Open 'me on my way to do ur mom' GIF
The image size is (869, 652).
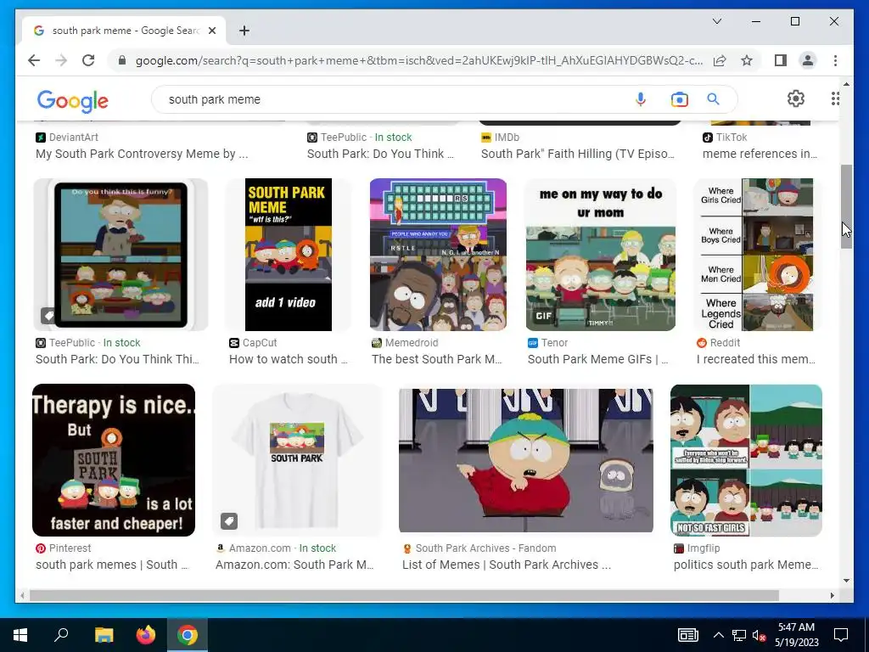click(x=600, y=255)
